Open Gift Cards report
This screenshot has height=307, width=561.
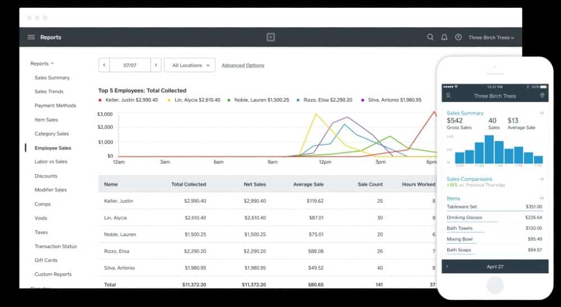(x=46, y=260)
